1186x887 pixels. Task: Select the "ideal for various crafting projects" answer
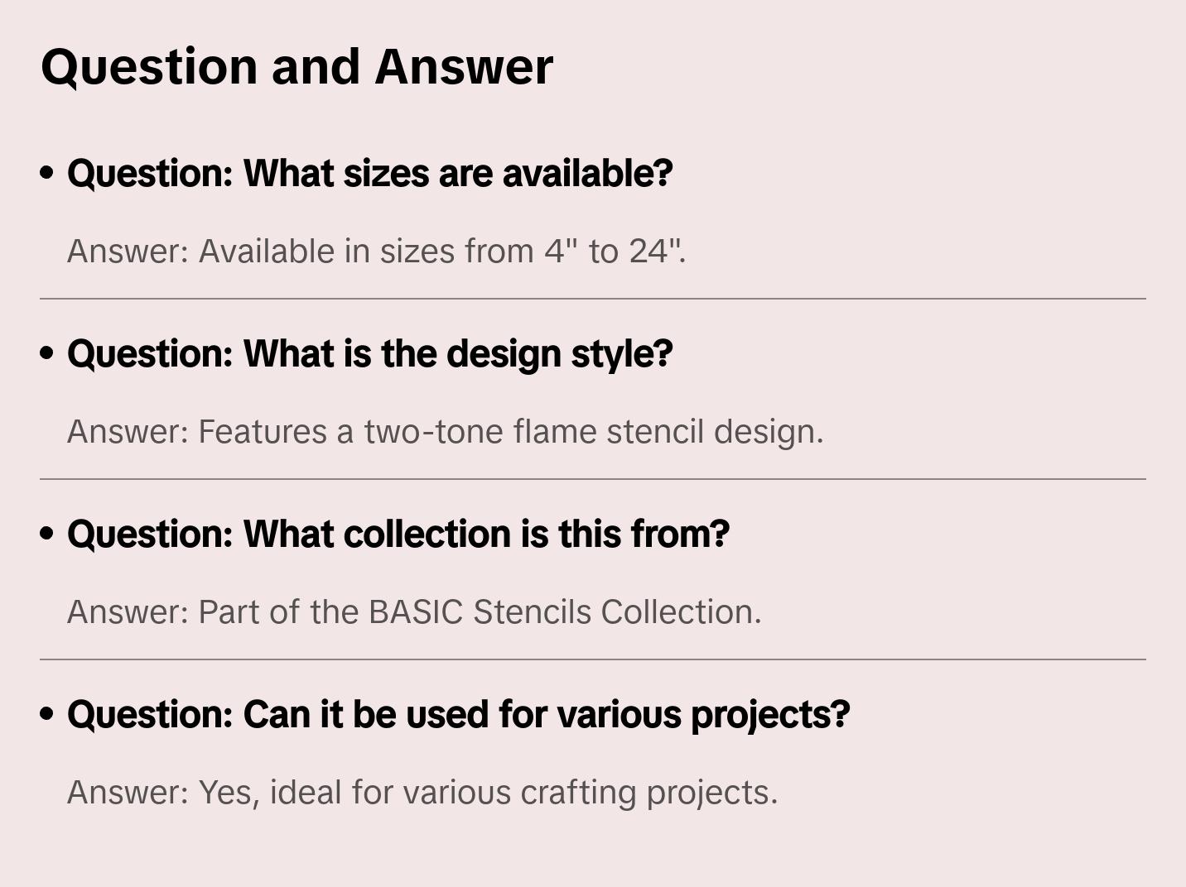pyautogui.click(x=422, y=793)
